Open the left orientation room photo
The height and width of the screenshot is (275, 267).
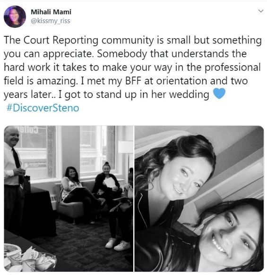(x=69, y=199)
